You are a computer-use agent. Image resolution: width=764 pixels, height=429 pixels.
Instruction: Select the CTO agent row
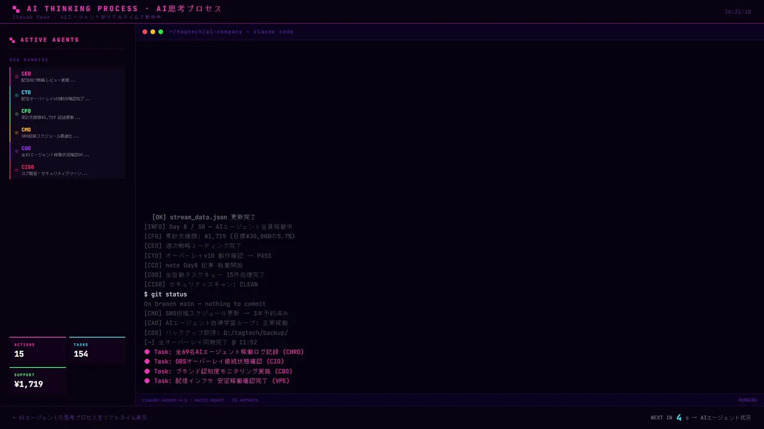coord(67,95)
